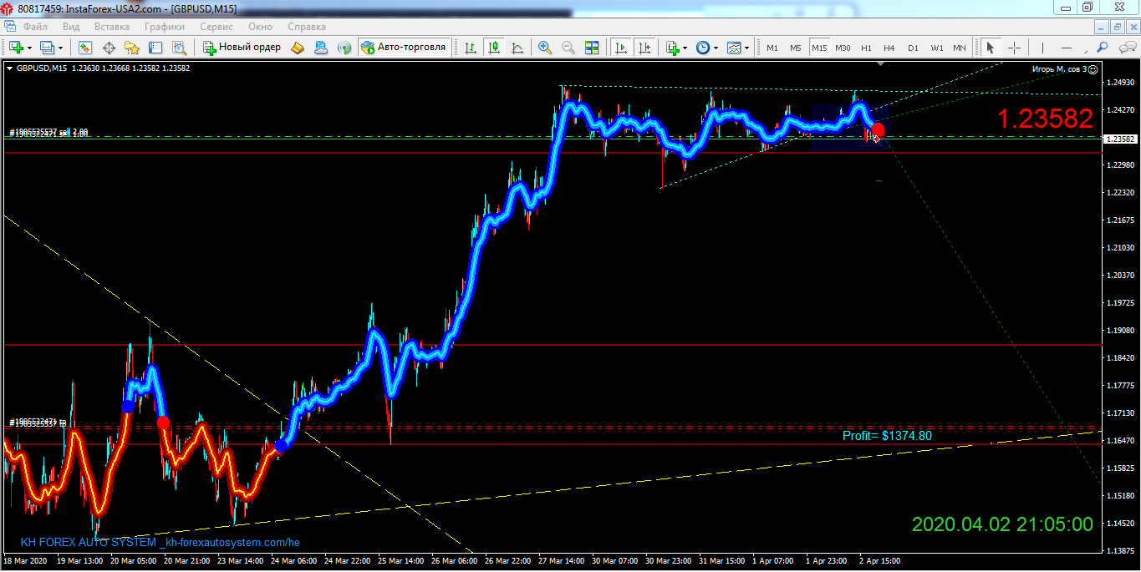The width and height of the screenshot is (1141, 572).
Task: Click the sell 2.00 order line label
Action: pos(49,132)
